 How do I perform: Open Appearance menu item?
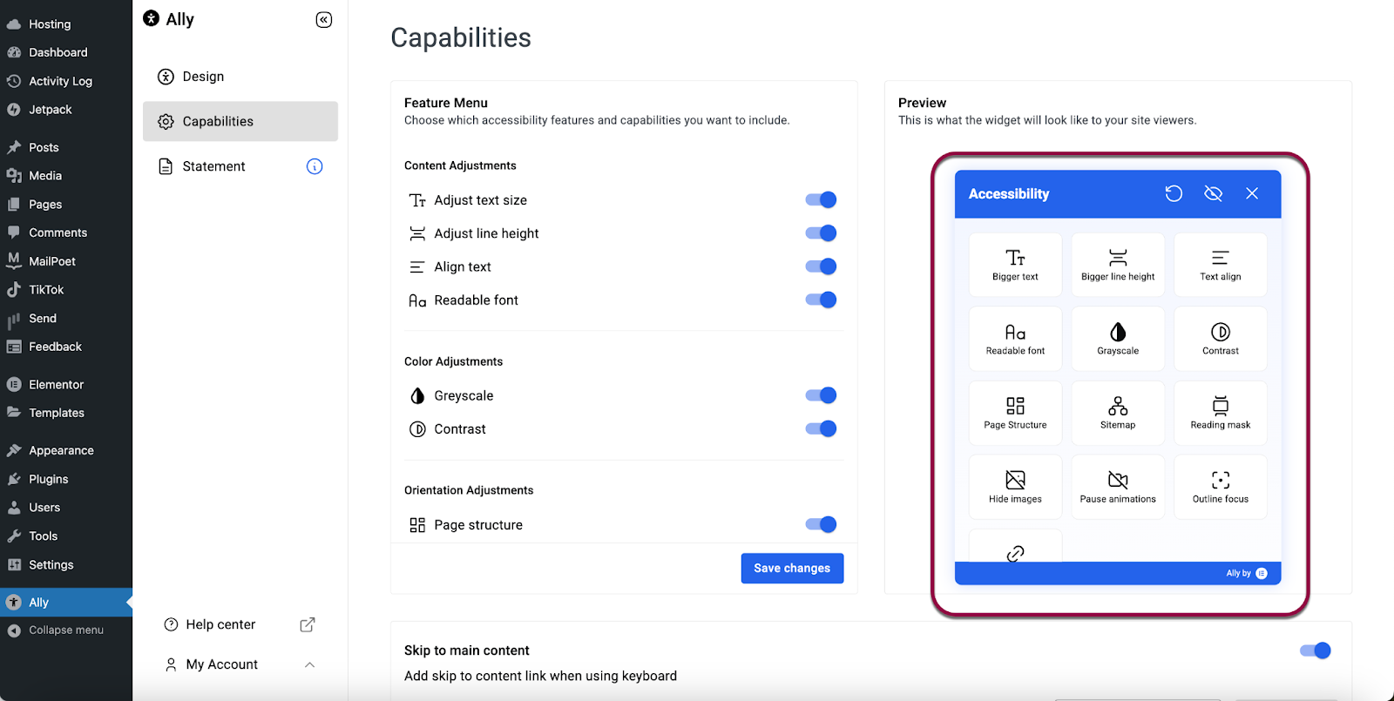66,450
